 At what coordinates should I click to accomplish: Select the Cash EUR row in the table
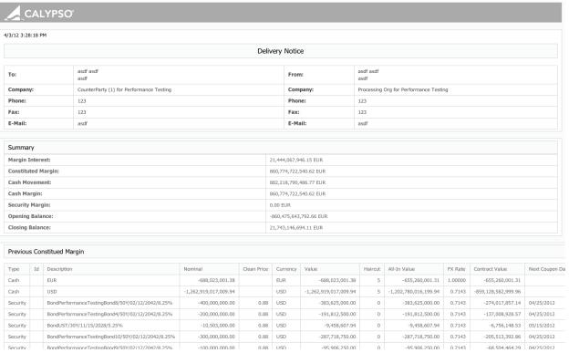284,280
